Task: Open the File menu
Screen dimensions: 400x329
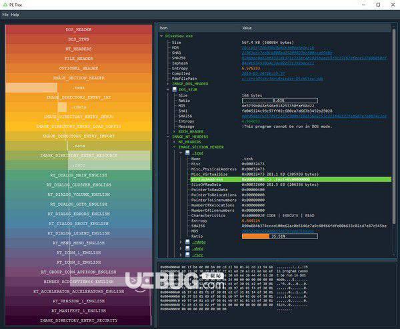Action: [5, 15]
